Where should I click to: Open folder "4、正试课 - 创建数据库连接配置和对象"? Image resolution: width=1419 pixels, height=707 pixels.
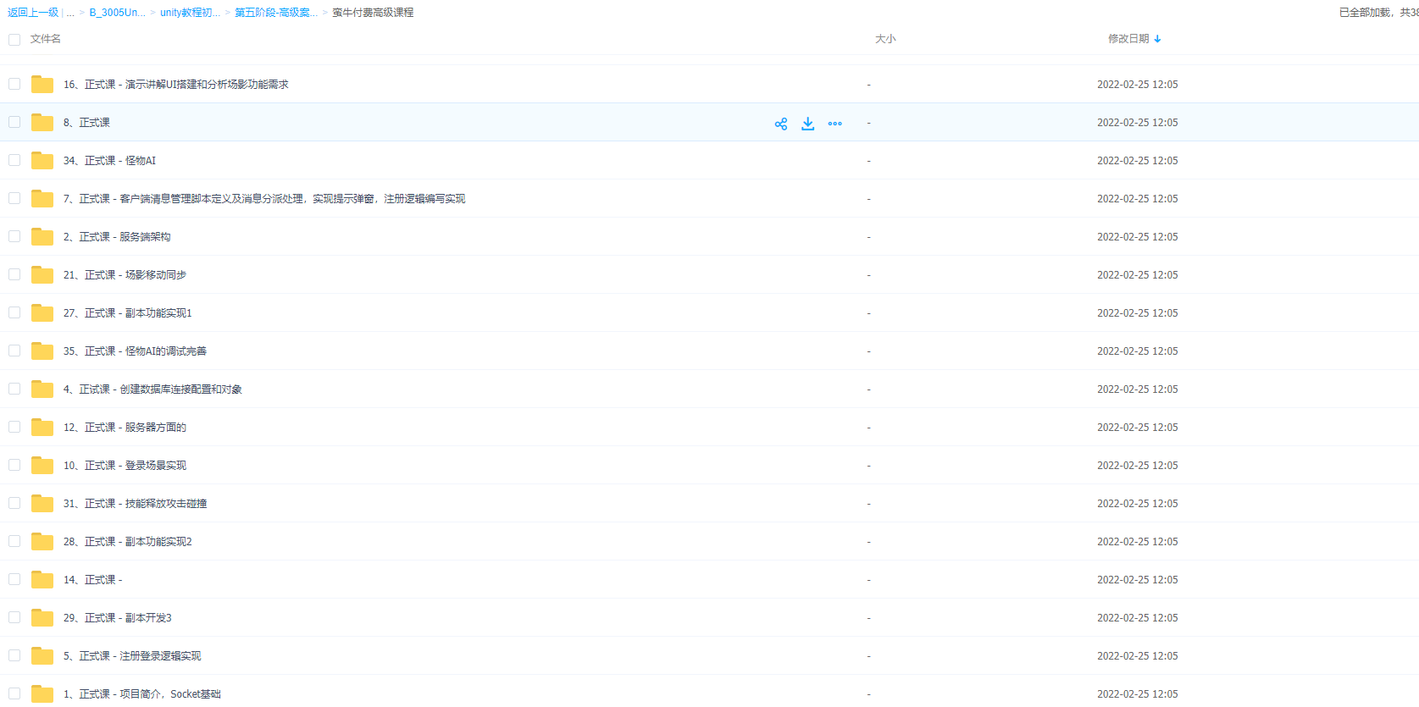click(152, 389)
